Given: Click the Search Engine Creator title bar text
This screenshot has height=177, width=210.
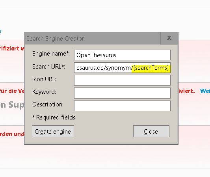Looking at the screenshot, I should coord(55,39).
